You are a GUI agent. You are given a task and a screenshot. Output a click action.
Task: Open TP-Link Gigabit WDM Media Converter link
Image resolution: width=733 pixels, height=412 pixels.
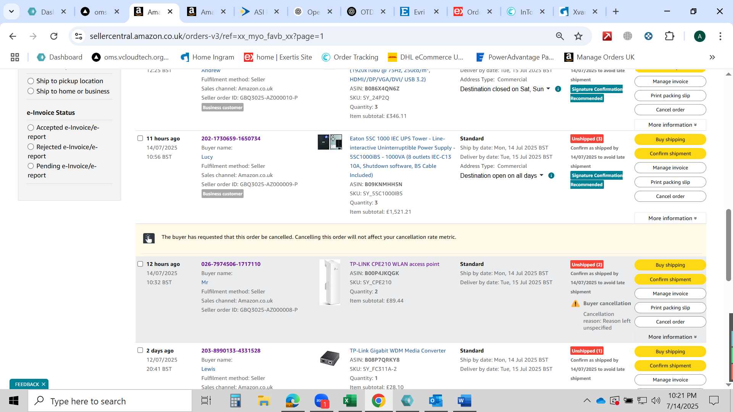coord(397,351)
